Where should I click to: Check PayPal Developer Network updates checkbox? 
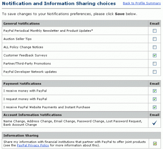pos(154,72)
